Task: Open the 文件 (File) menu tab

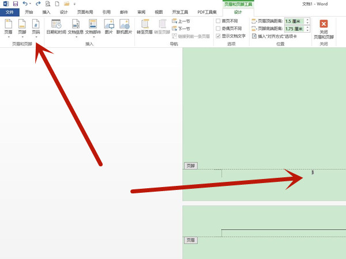Action: pyautogui.click(x=9, y=12)
